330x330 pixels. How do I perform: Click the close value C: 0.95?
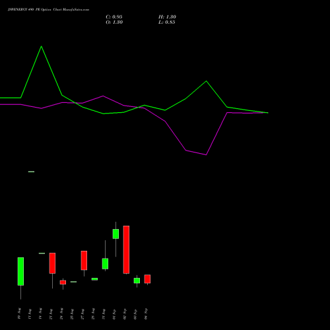(x=114, y=17)
